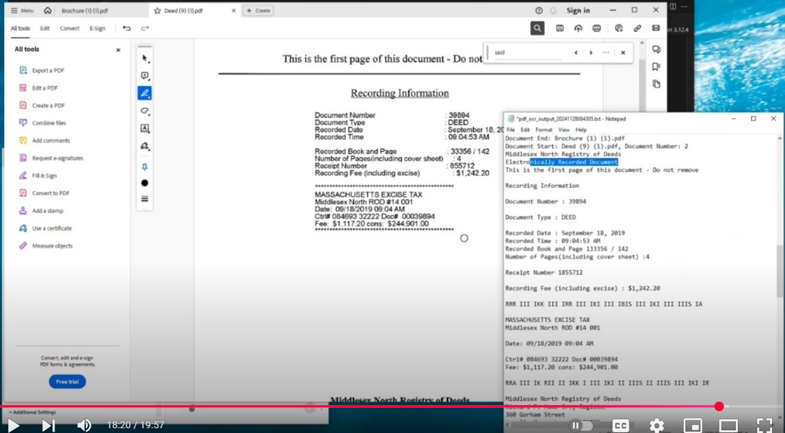
Task: Click the pin toolbar icon
Action: [145, 167]
